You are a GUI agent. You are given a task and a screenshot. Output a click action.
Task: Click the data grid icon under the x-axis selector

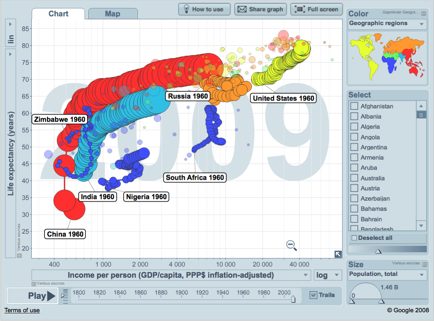click(34, 284)
